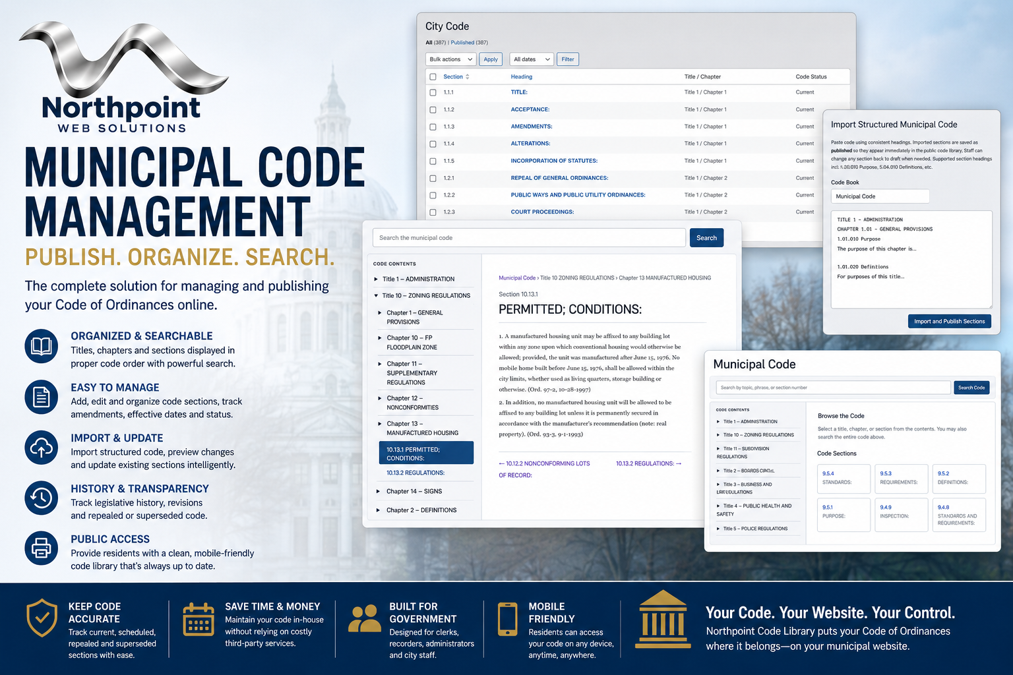Click the Northpoint Web Solutions logo
This screenshot has width=1013, height=675.
tap(124, 78)
